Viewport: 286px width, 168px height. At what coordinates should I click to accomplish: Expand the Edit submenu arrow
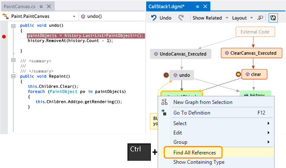point(269,132)
